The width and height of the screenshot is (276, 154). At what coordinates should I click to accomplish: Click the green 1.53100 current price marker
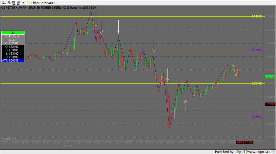pyautogui.click(x=270, y=77)
